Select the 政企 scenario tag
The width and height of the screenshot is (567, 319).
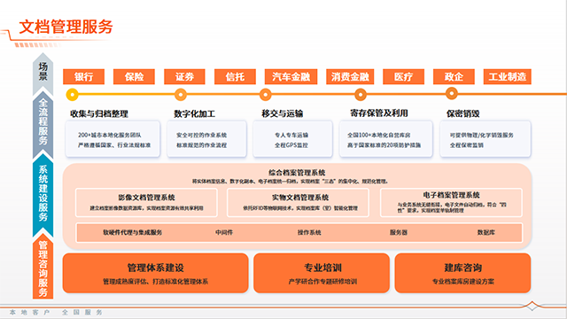coord(454,77)
